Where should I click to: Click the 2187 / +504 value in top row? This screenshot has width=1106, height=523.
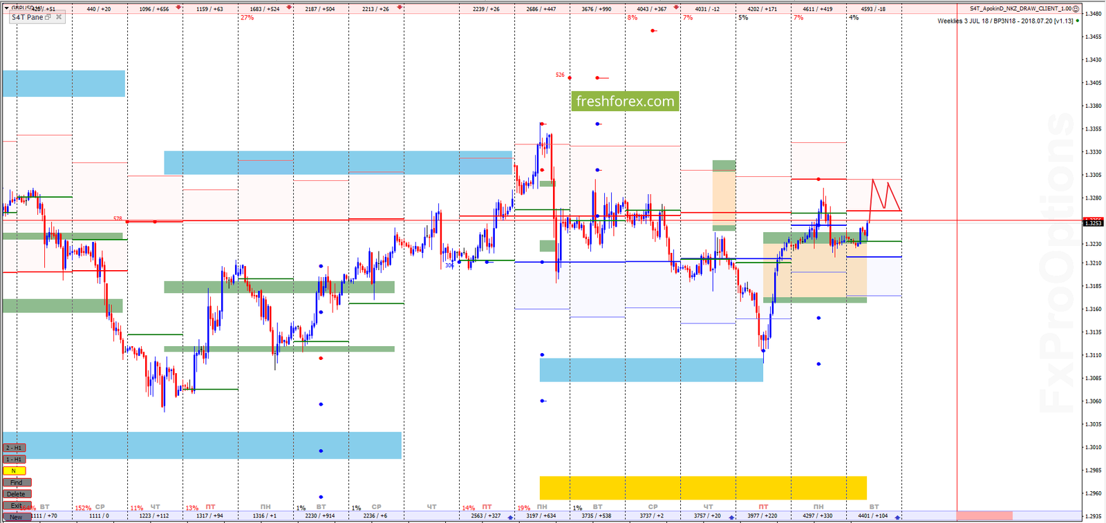[x=320, y=10]
